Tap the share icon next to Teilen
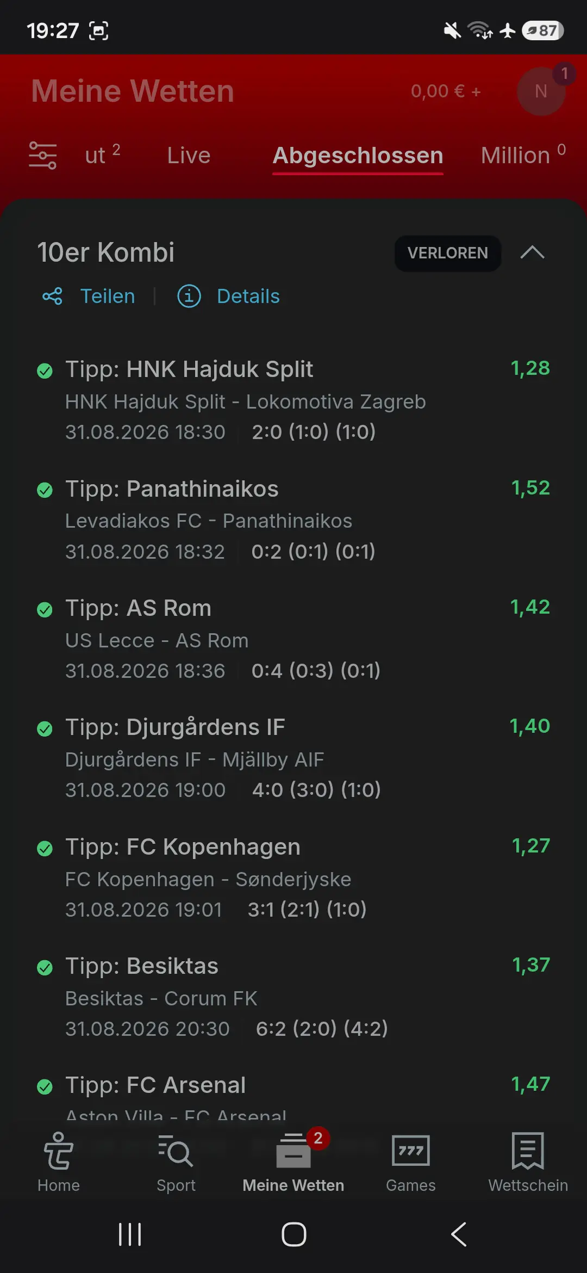Screen dimensions: 587x1273 (53, 296)
